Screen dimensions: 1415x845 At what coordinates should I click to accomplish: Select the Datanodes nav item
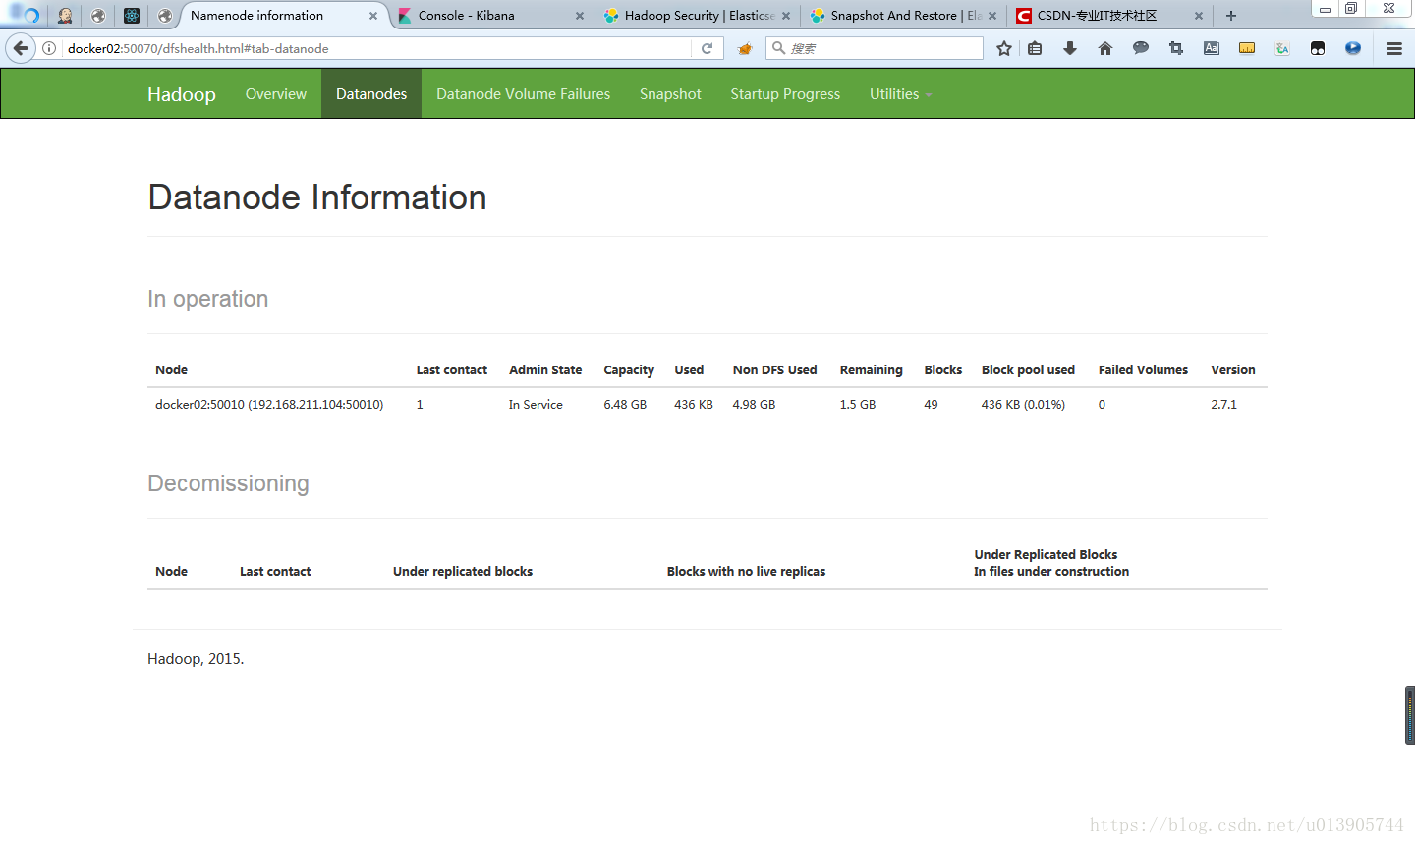click(371, 94)
